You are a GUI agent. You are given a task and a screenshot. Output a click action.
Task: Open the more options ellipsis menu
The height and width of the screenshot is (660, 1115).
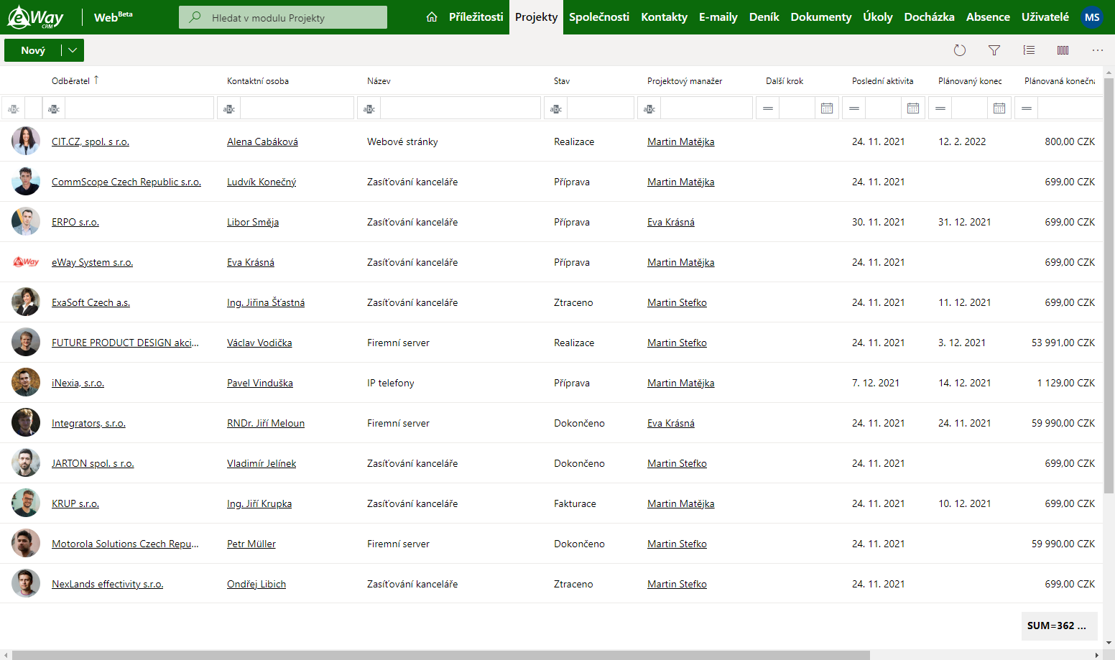[x=1098, y=50]
